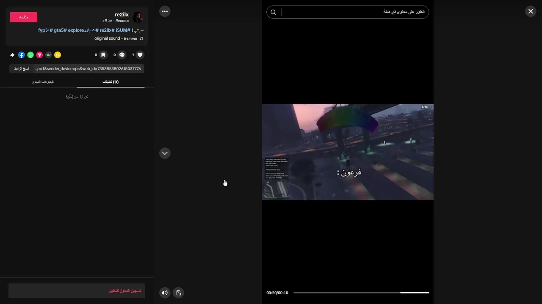Send to friends via the pink icon
Image resolution: width=542 pixels, height=304 pixels.
click(39, 55)
